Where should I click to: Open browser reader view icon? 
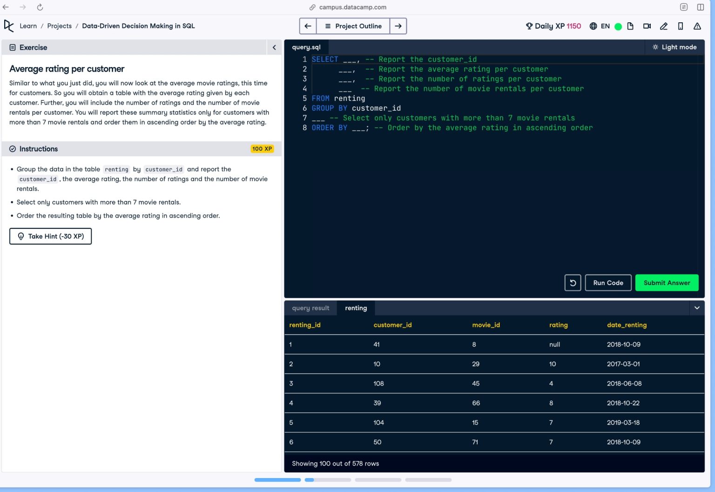pyautogui.click(x=684, y=7)
